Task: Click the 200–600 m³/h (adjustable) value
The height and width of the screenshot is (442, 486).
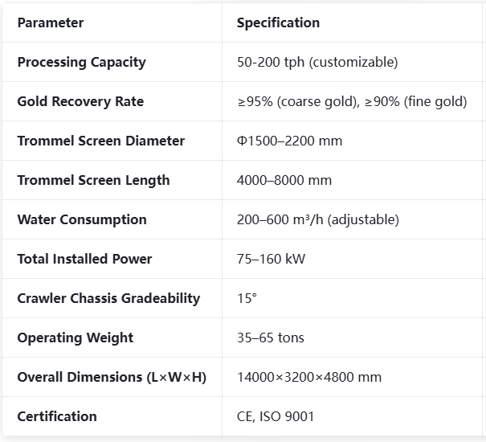Action: 318,219
